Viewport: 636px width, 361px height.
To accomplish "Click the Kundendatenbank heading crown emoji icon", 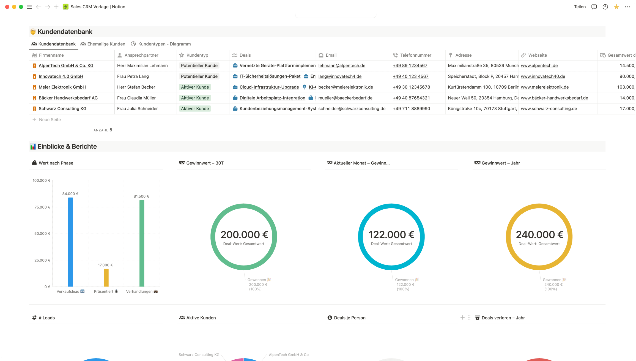I will point(33,32).
